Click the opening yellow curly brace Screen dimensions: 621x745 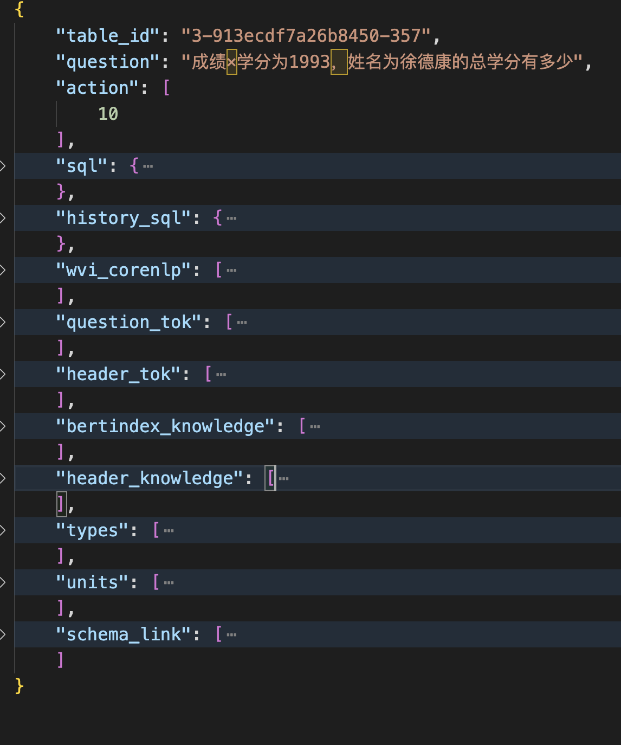[x=20, y=10]
